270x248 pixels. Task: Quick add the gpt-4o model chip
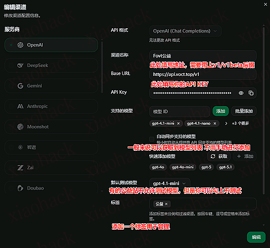point(158,167)
